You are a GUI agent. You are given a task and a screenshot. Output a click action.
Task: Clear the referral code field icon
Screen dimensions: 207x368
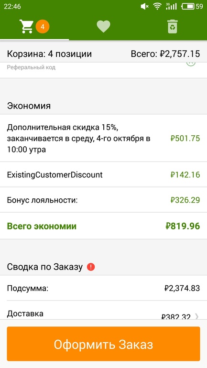[x=191, y=63]
